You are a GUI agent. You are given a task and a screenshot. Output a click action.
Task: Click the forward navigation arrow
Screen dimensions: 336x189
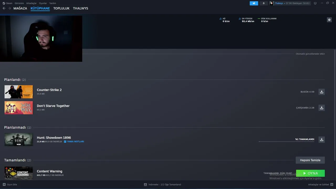pyautogui.click(x=9, y=8)
